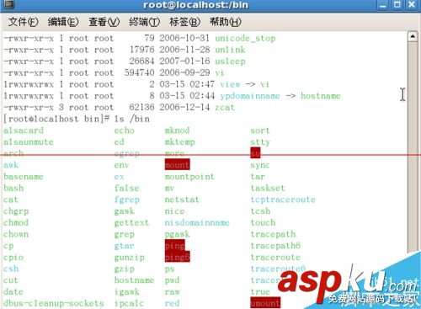This screenshot has height=309, width=421.
Task: Click the unicode_stop file name
Action: [245, 38]
